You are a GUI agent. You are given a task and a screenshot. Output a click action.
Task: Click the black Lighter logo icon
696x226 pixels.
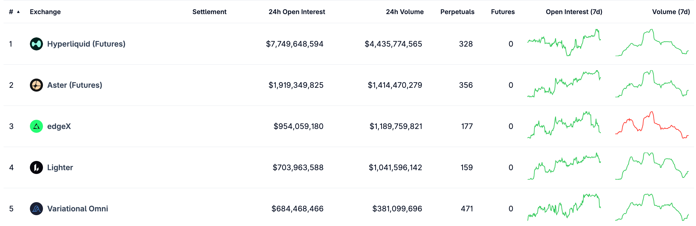(x=36, y=167)
